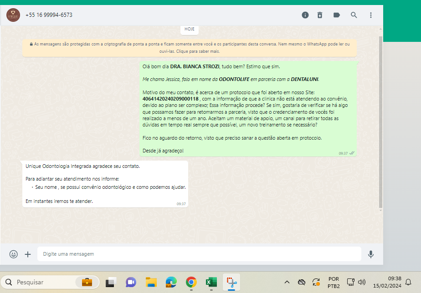The width and height of the screenshot is (421, 293).
Task: Click the POR PTB2 language indicator
Action: [x=334, y=282]
